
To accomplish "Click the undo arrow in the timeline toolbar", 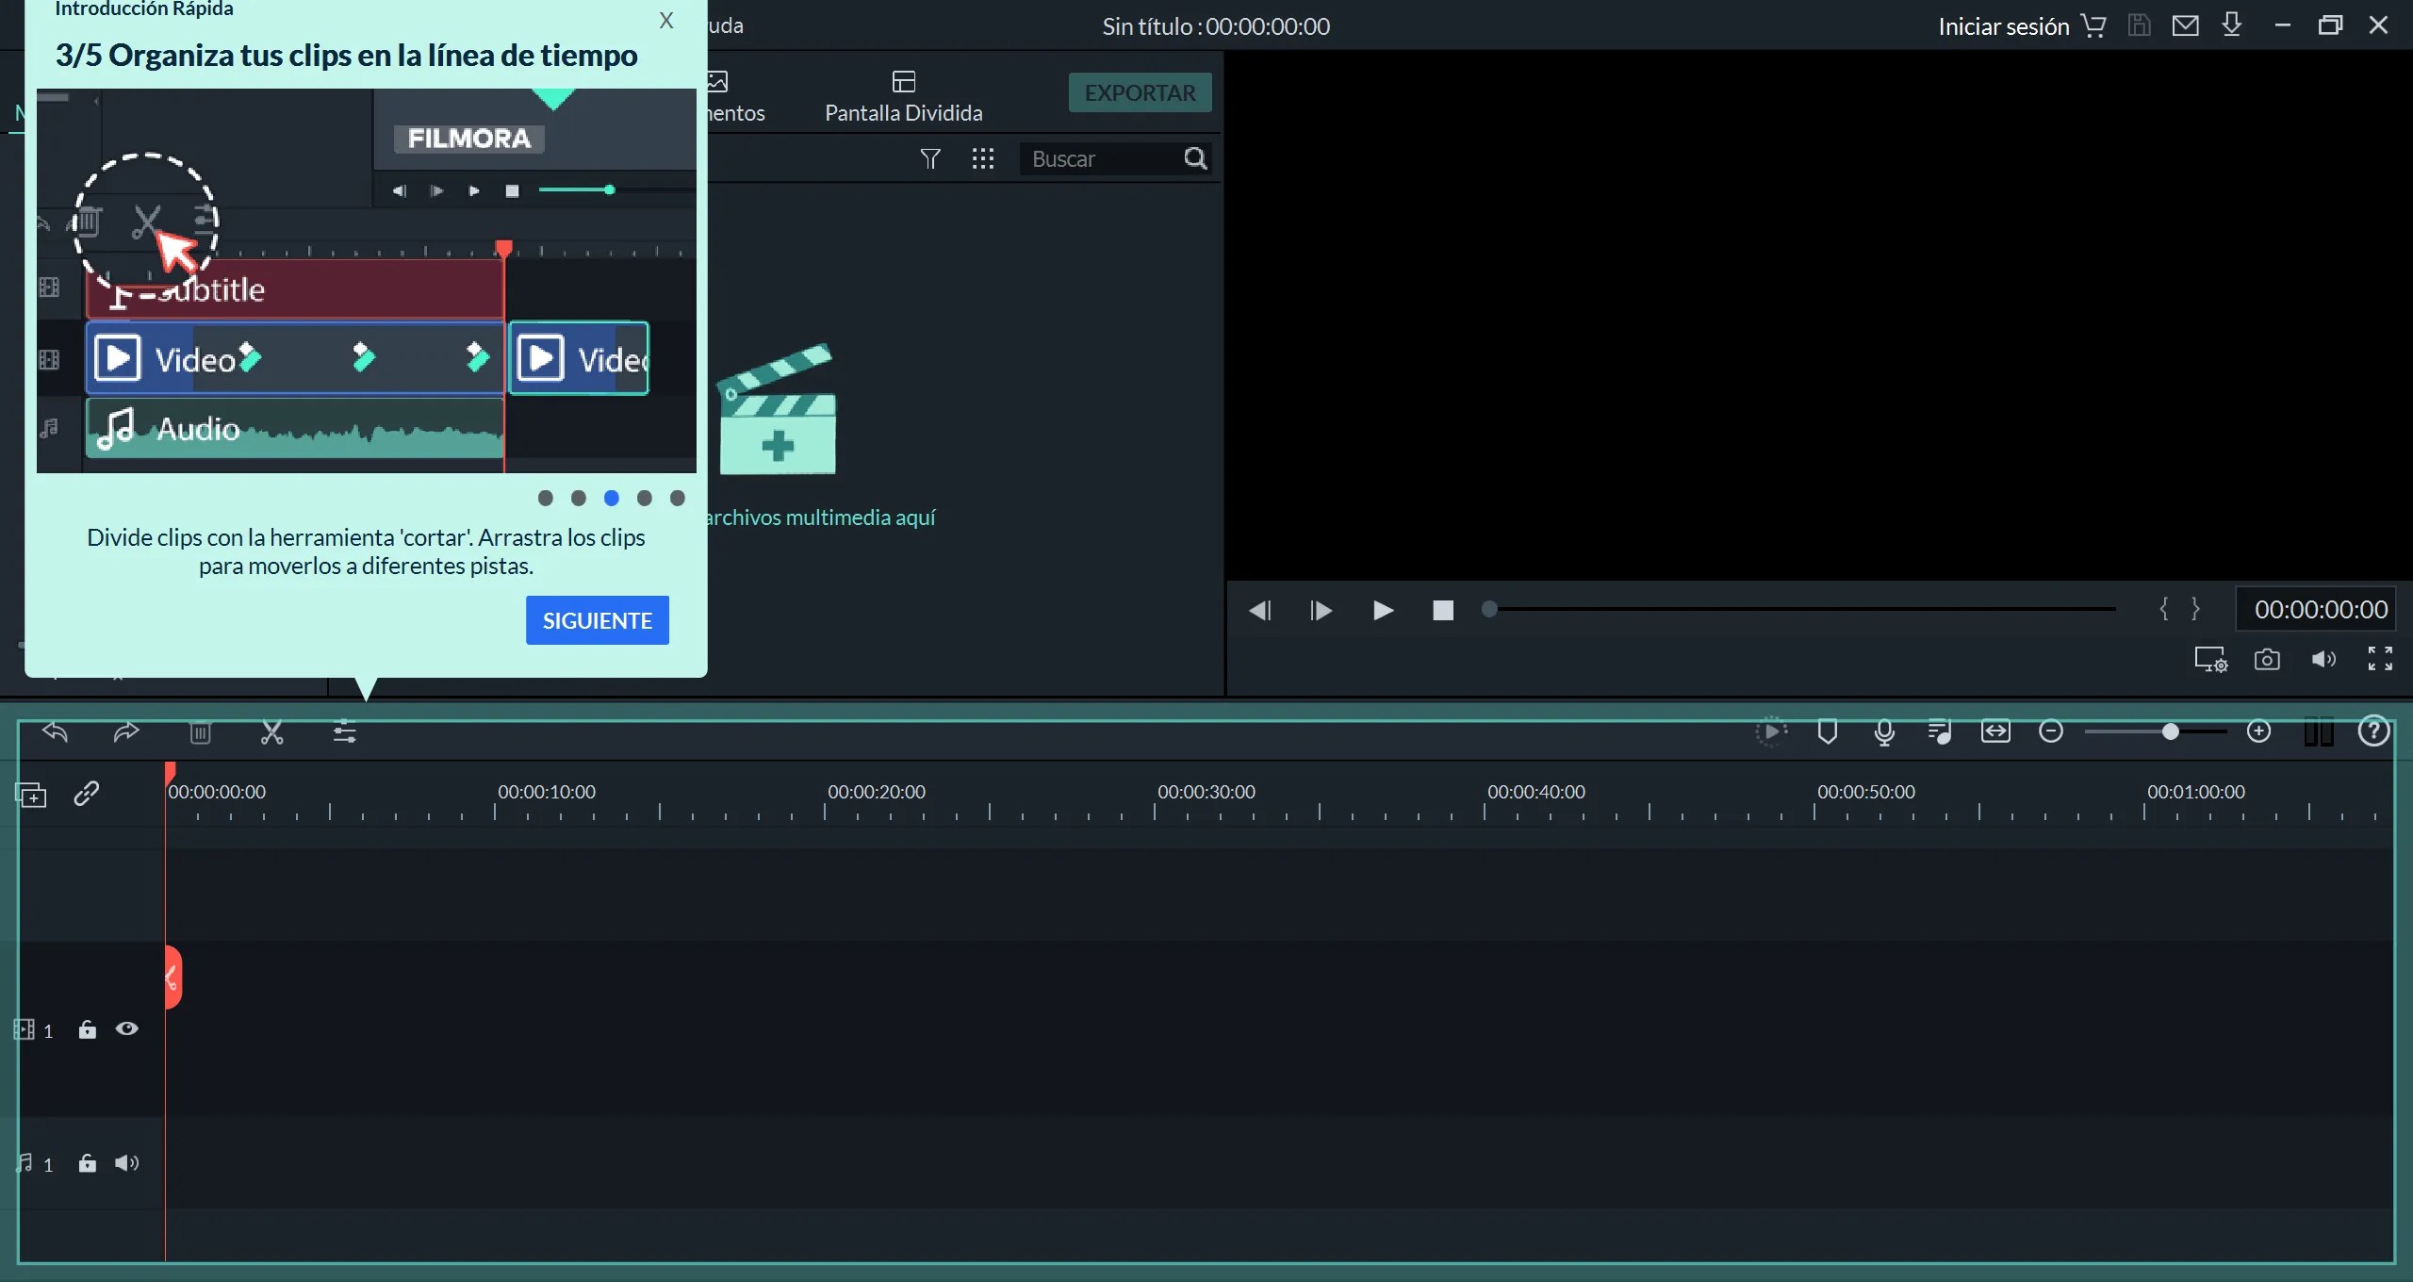I will [55, 732].
